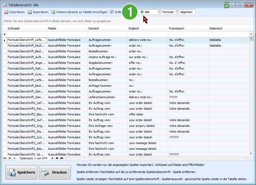Viewport: 256px width, 185px height.
Task: Sort by the Schlüssel column header
Action: pos(27,28)
